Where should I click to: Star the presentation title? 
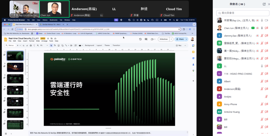(48, 38)
